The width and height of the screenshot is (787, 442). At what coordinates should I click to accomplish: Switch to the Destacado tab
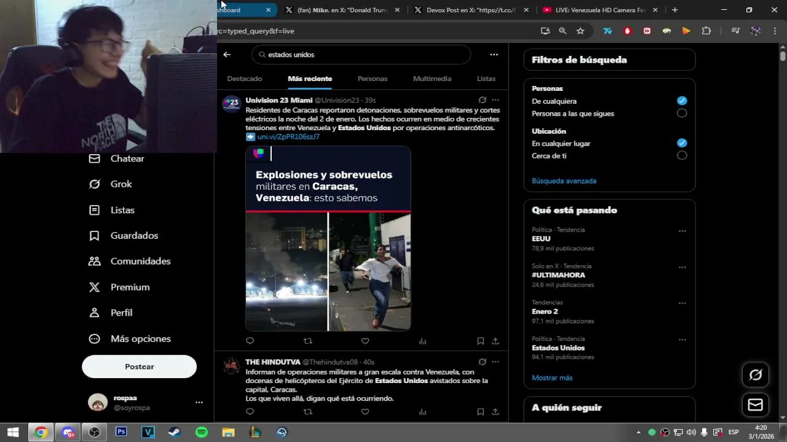[245, 79]
